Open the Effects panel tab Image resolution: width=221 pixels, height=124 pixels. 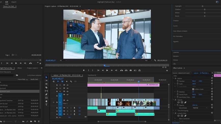pos(19,68)
